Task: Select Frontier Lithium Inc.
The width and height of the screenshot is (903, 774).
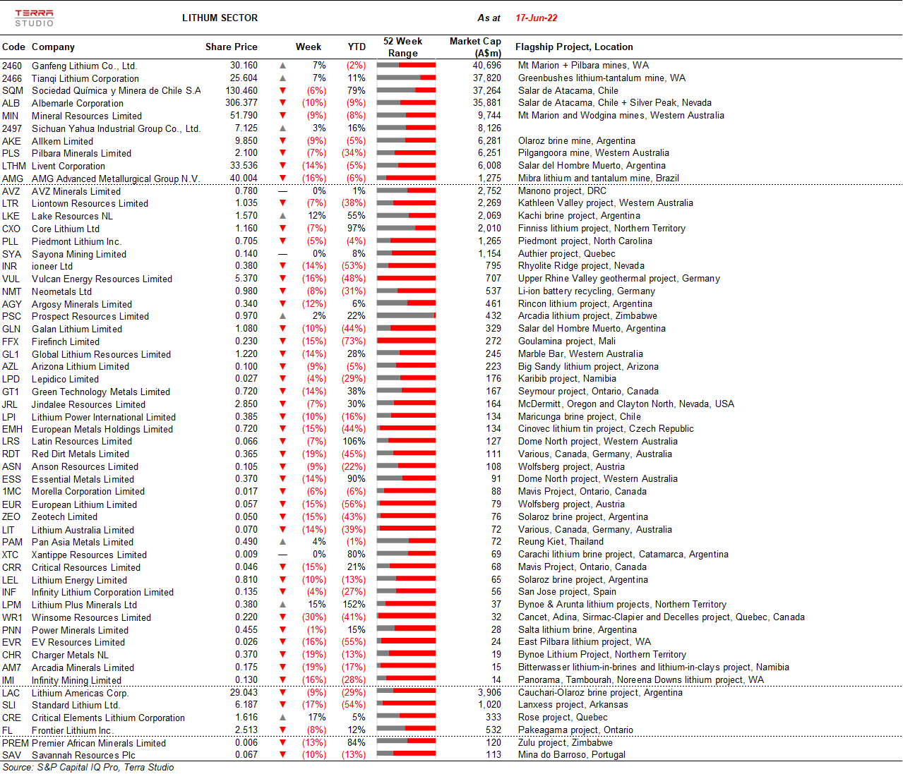Action: tap(72, 730)
